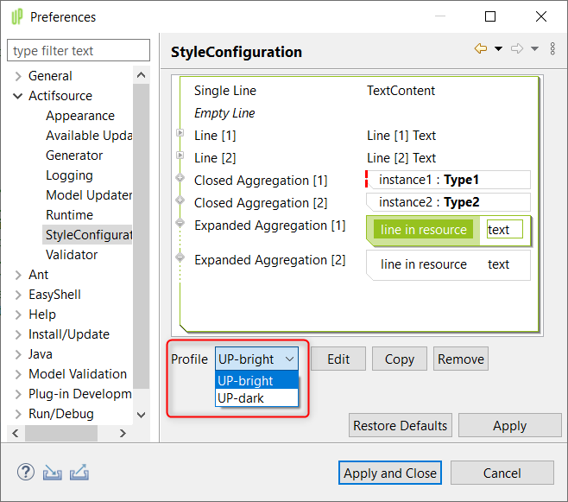Expand the General preferences node
This screenshot has width=568, height=502.
coord(17,76)
